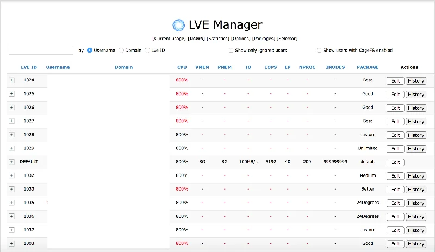Expand row for LVE ID 1035
The width and height of the screenshot is (435, 252).
[11, 203]
